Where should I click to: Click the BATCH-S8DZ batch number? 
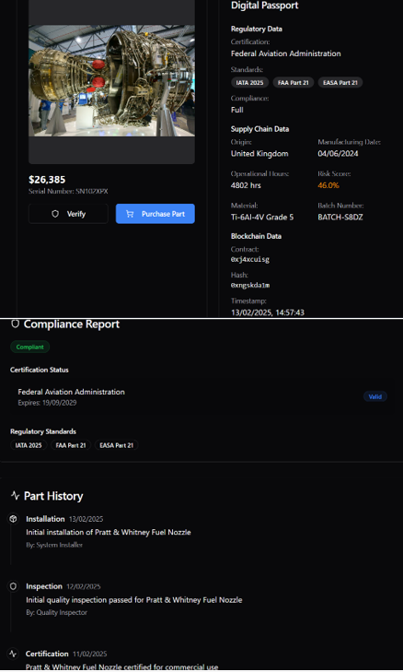[340, 218]
